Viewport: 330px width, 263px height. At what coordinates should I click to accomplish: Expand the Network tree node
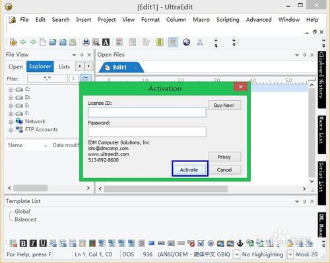(x=11, y=122)
